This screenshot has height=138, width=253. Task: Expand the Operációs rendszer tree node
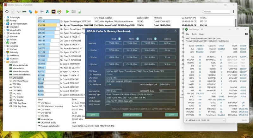tap(4, 24)
